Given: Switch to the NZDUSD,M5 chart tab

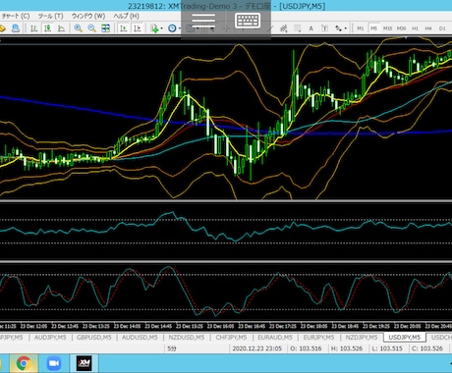Looking at the screenshot, I should click(187, 338).
